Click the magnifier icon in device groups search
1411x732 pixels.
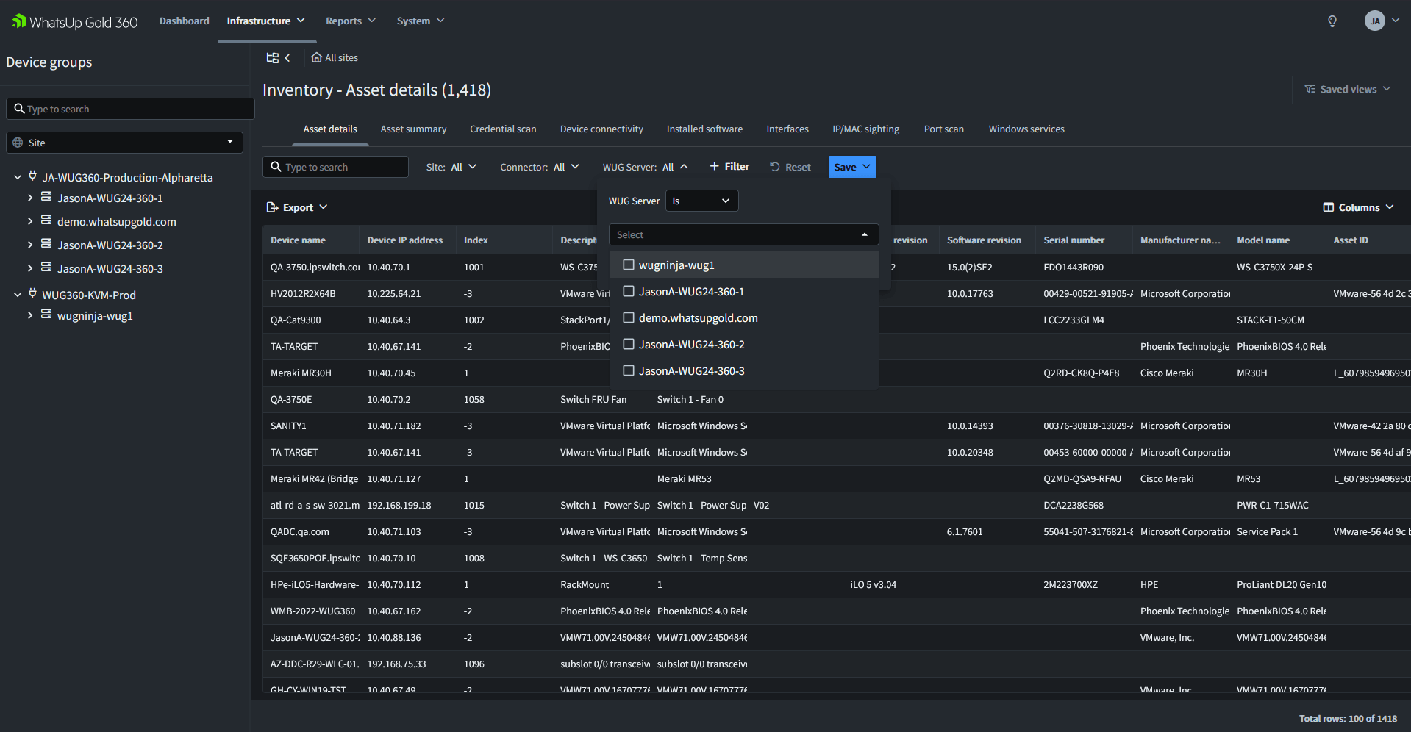point(20,109)
